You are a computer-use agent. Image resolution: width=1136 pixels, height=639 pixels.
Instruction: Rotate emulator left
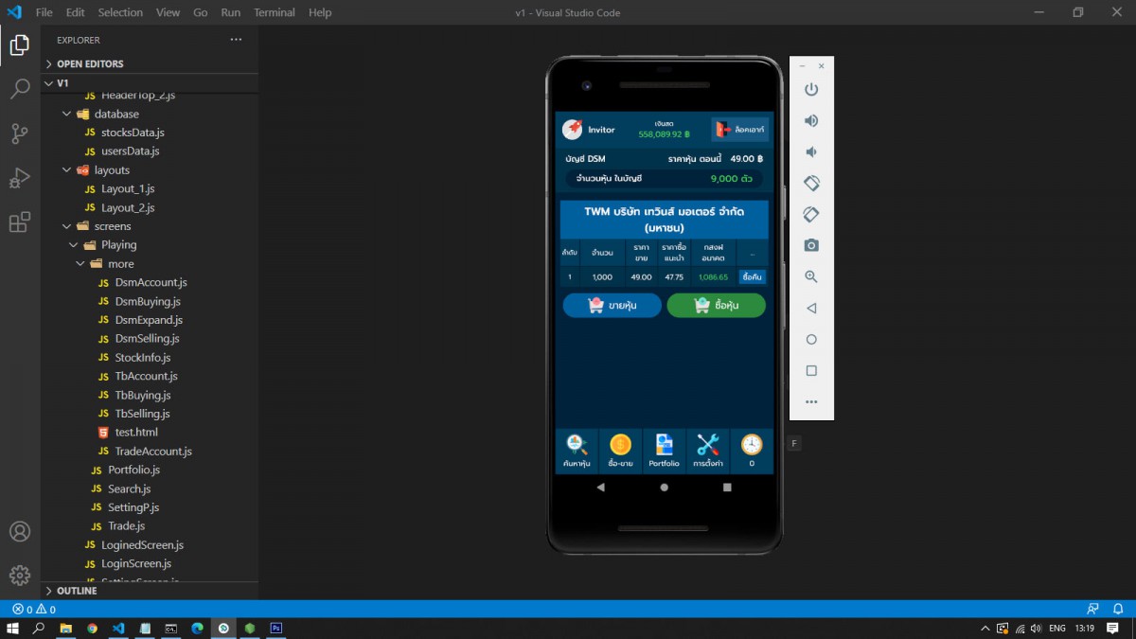click(811, 183)
